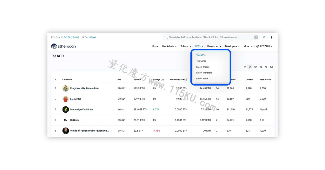Switch timeframe to 6h
The width and height of the screenshot is (325, 170).
250,67
